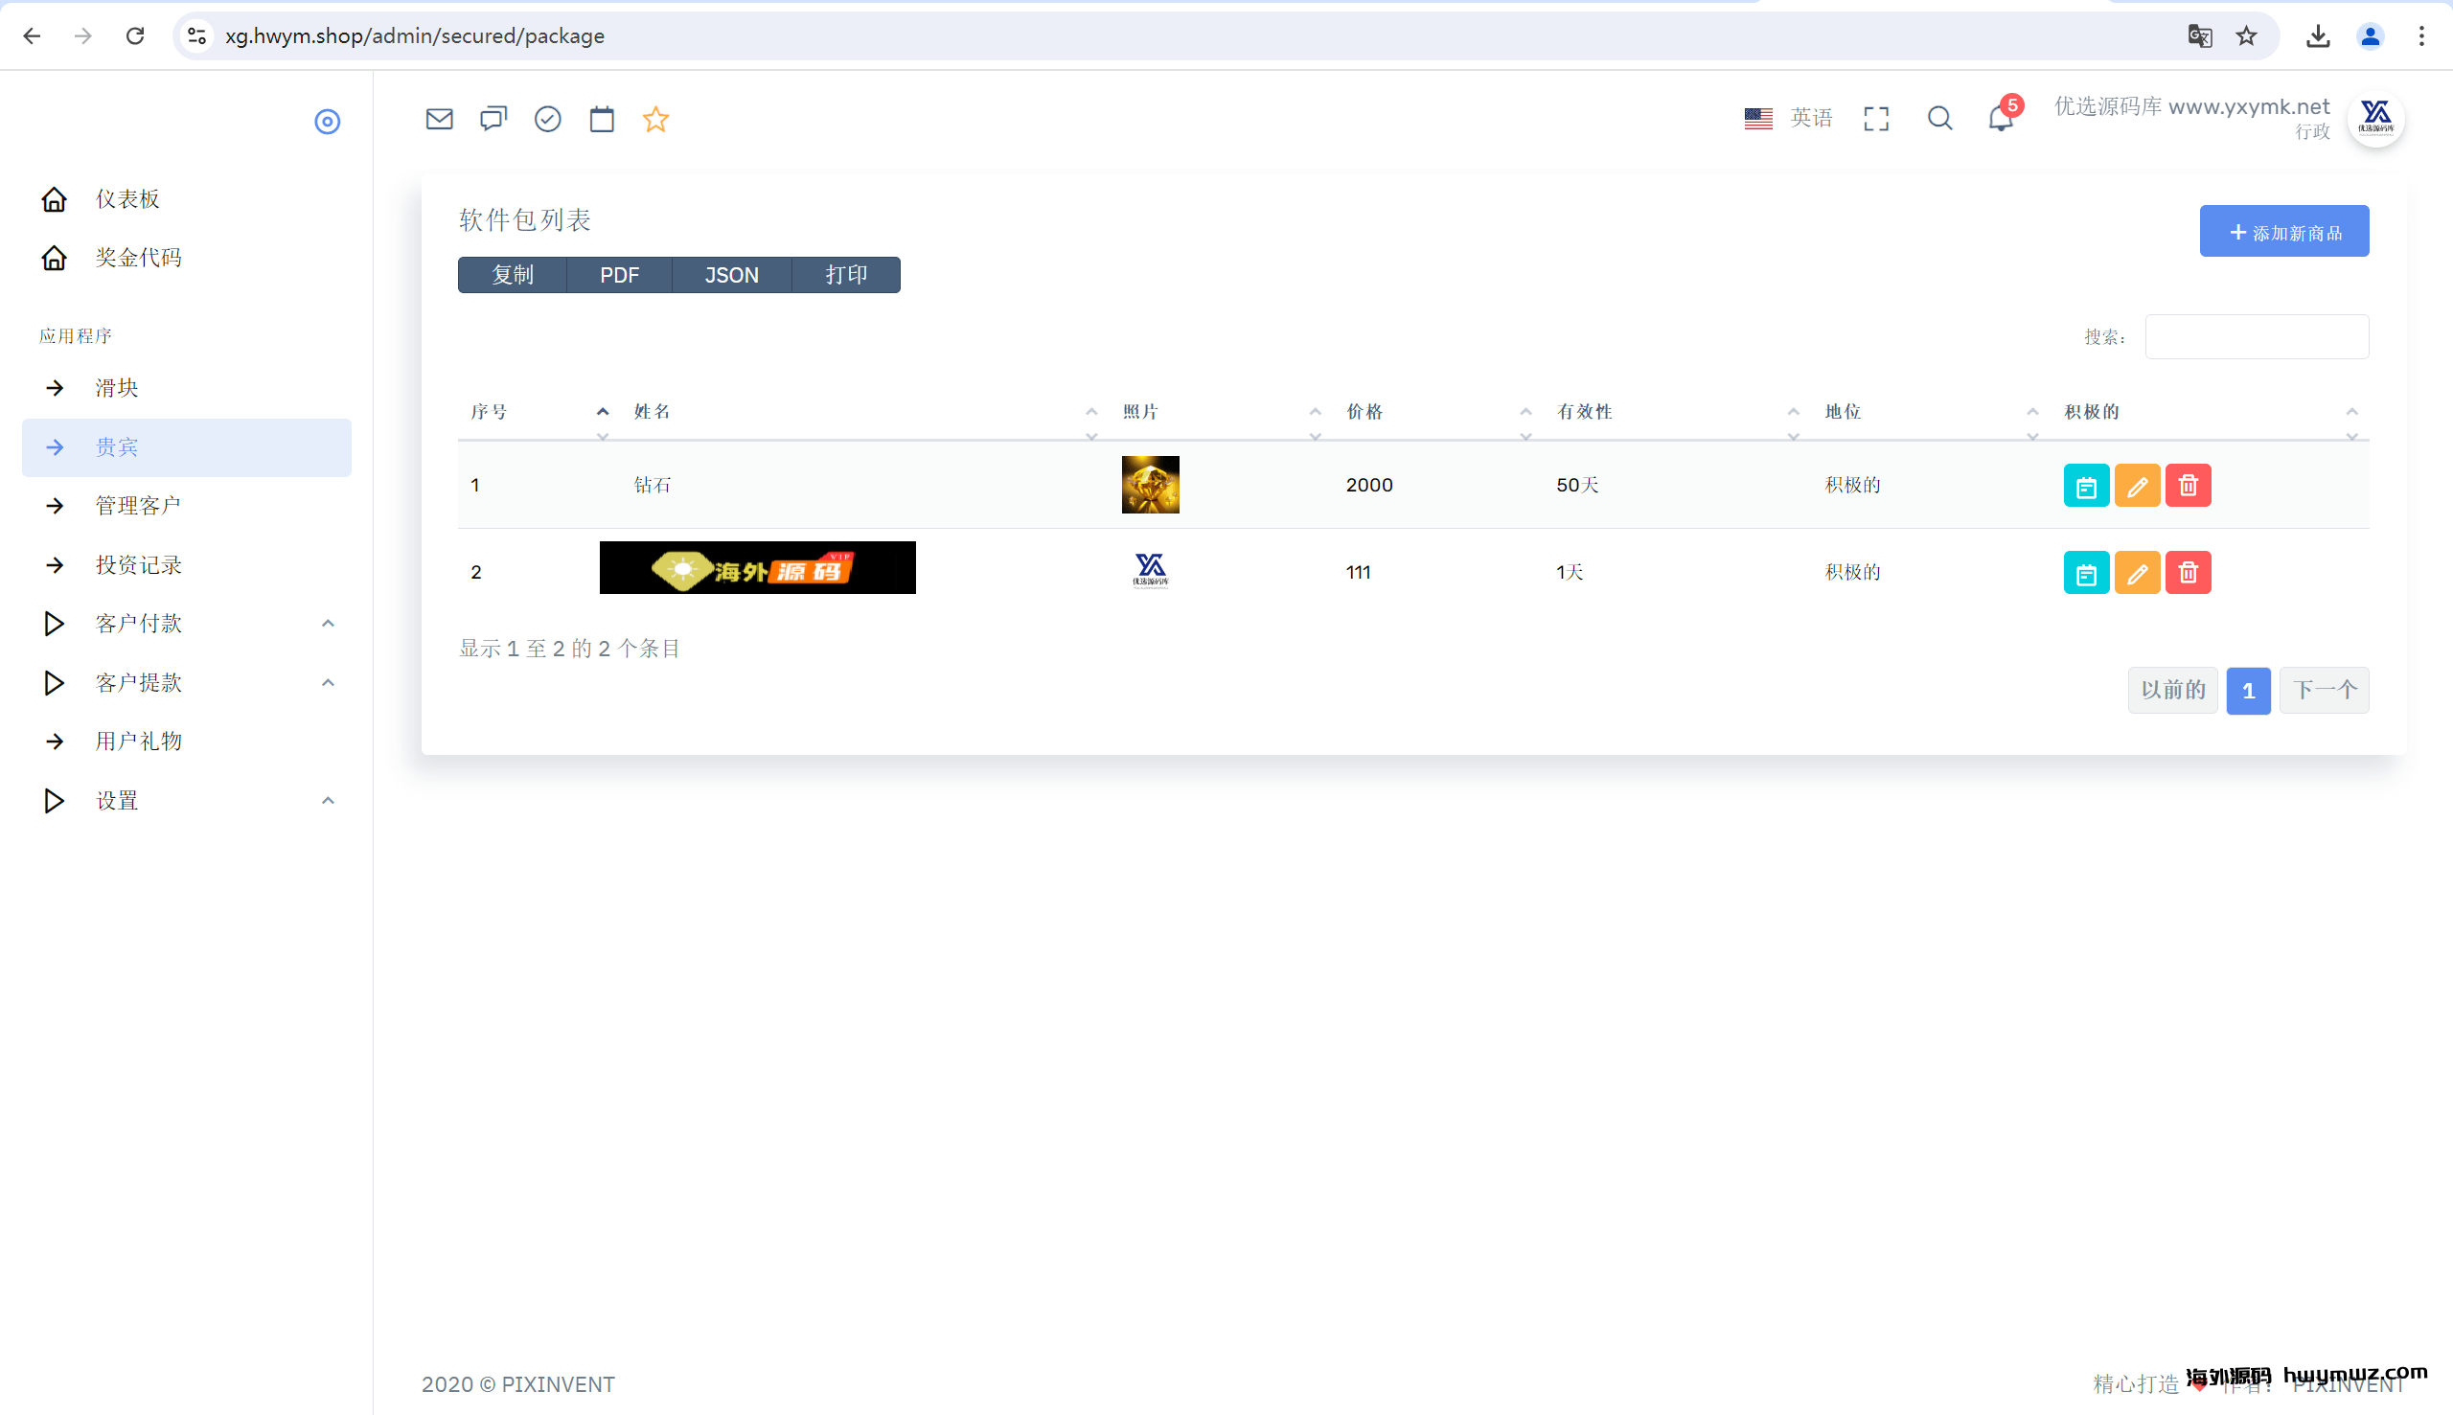
Task: Open the chat bubbles icon
Action: [x=493, y=119]
